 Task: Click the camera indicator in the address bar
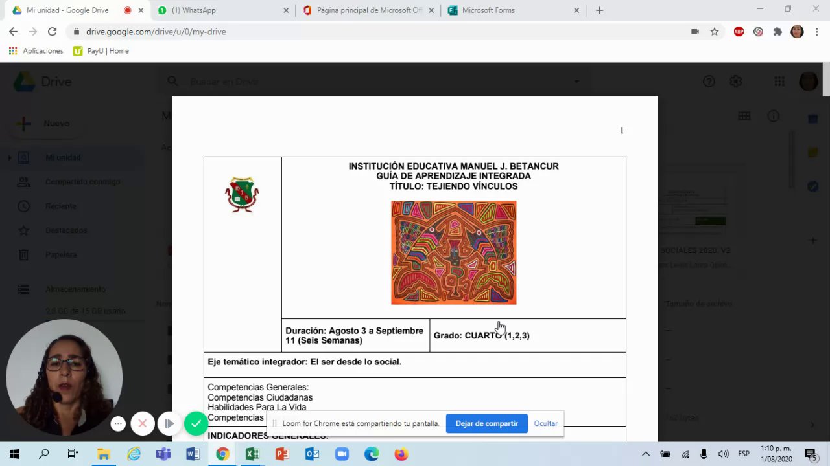tap(695, 31)
